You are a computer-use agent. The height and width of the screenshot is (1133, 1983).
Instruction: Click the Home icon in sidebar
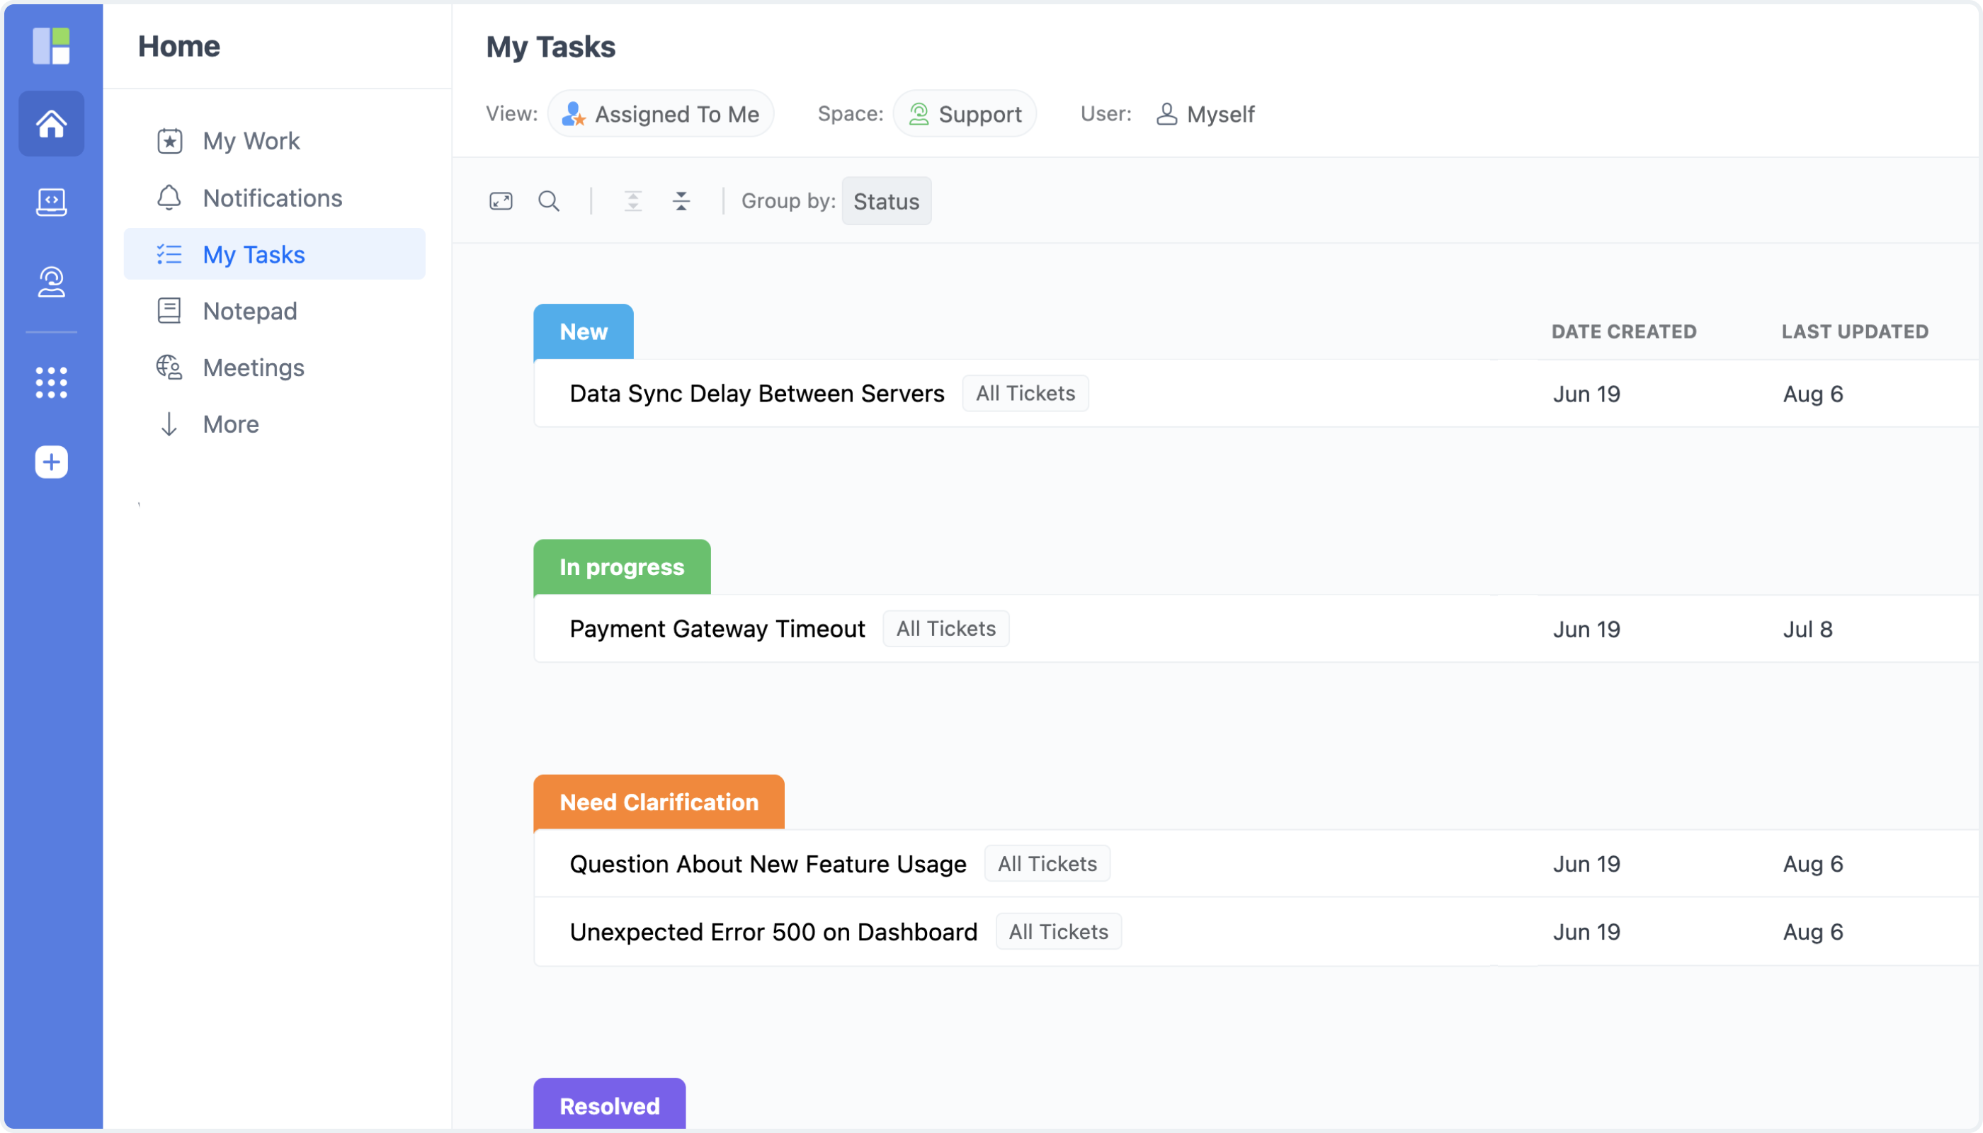(52, 124)
